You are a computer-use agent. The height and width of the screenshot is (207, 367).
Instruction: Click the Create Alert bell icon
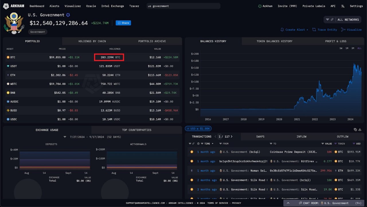click(x=282, y=30)
